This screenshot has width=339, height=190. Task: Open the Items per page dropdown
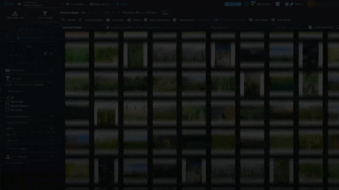(85, 13)
